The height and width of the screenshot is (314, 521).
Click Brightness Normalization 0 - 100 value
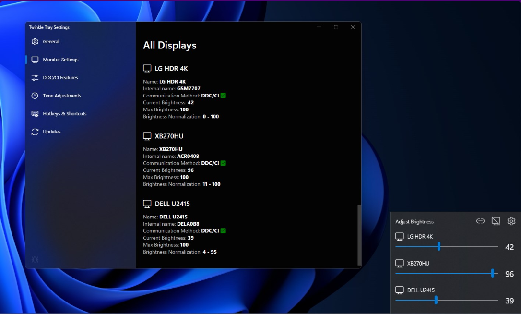(211, 116)
